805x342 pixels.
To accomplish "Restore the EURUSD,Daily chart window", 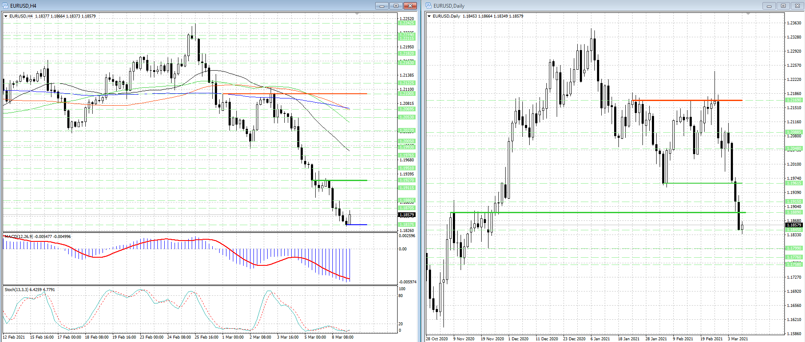I will coord(783,6).
